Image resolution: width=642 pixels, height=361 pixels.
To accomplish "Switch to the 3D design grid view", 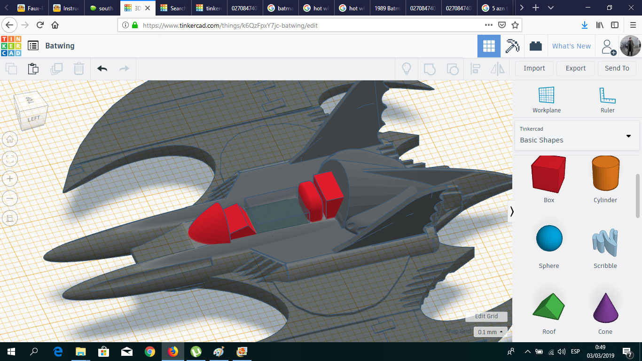I will click(489, 46).
